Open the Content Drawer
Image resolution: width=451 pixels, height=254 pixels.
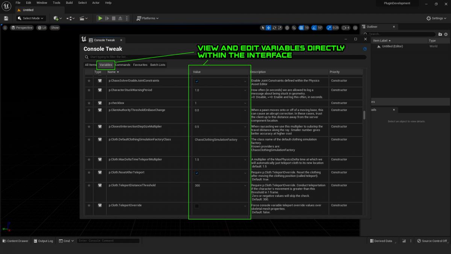point(15,241)
